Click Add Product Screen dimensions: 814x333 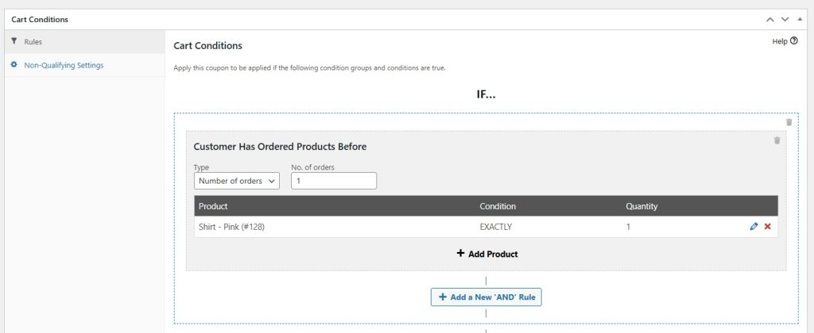pos(487,254)
